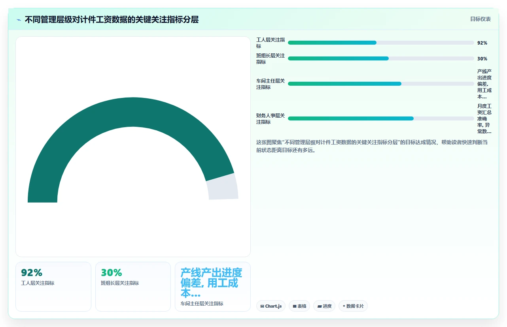Click the 车间主任层关注指标 caption under the third card
The height and width of the screenshot is (327, 507).
click(202, 304)
